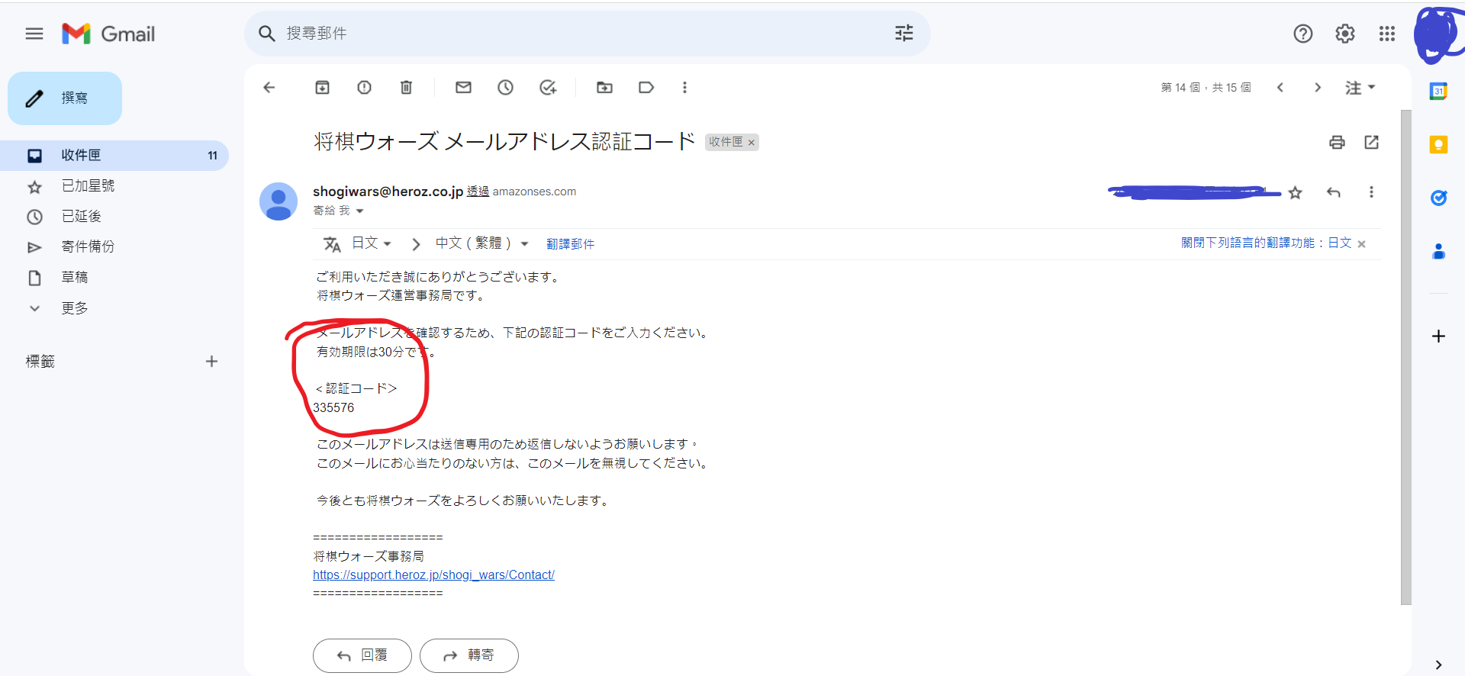
Task: Open email in new window
Action: tap(1372, 143)
